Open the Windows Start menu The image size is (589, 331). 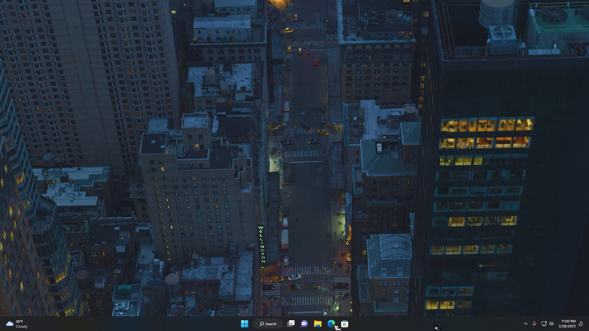244,324
